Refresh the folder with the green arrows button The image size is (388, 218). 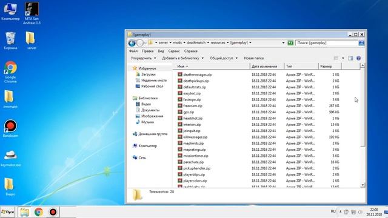click(290, 43)
